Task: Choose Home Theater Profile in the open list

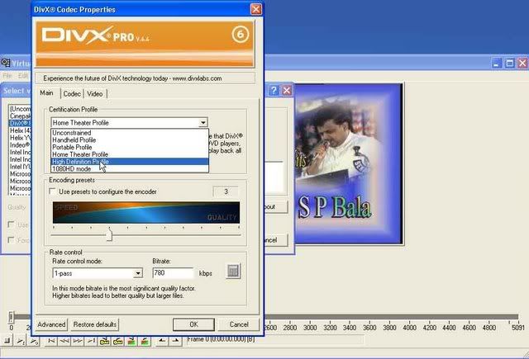Action: coord(130,154)
